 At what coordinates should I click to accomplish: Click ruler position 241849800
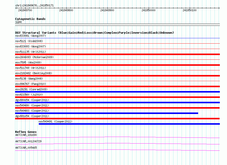pyautogui.click(x=66, y=10)
